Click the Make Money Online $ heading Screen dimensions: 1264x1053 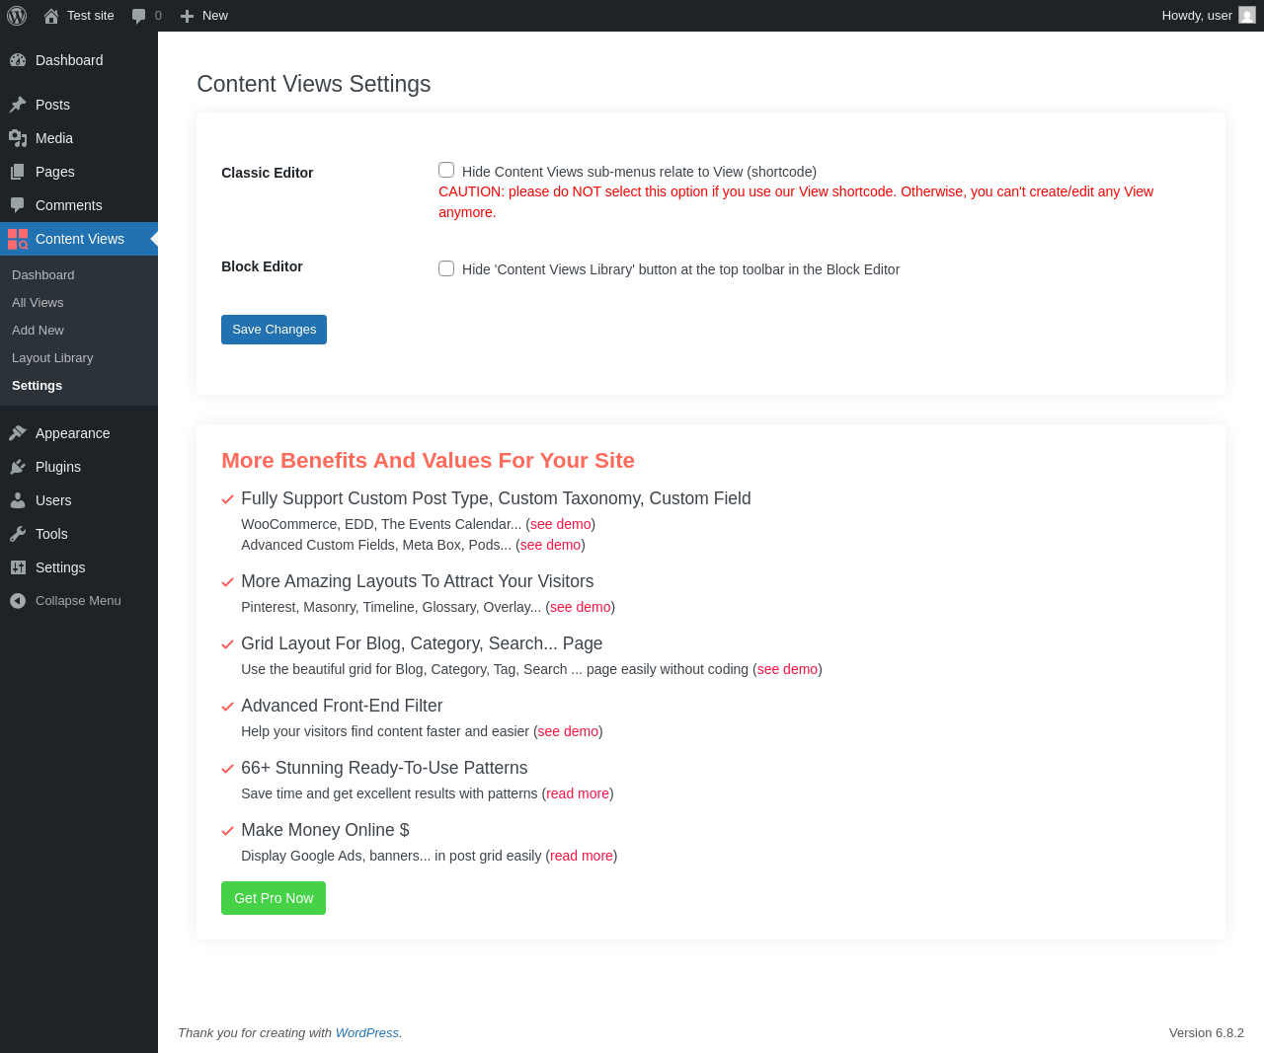click(x=325, y=830)
